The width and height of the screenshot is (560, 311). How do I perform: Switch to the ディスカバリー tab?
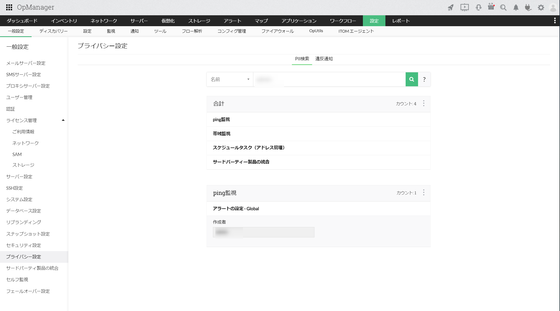pos(53,31)
